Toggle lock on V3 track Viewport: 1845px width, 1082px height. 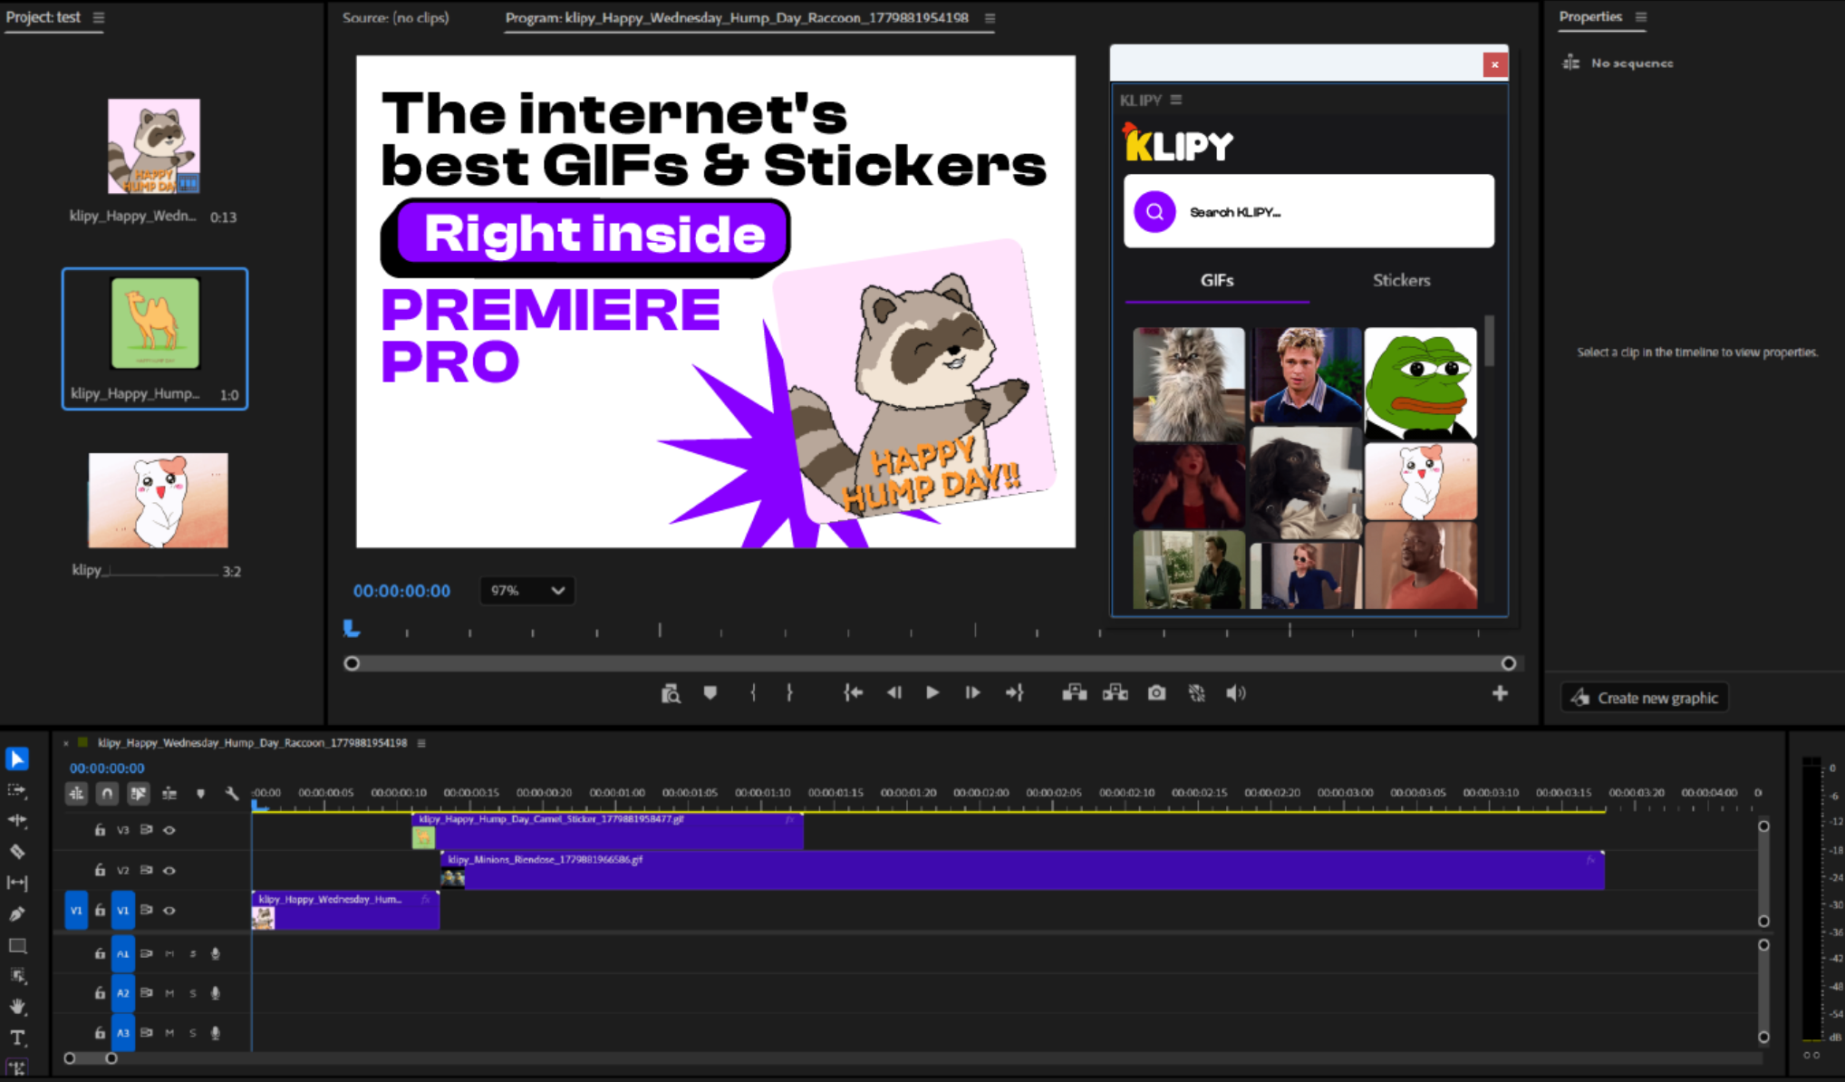[x=100, y=830]
